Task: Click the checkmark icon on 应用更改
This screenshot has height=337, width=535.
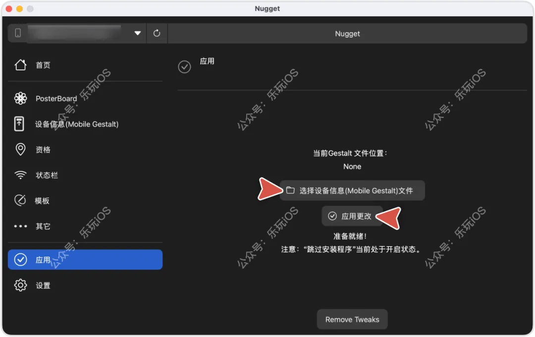Action: (x=332, y=216)
